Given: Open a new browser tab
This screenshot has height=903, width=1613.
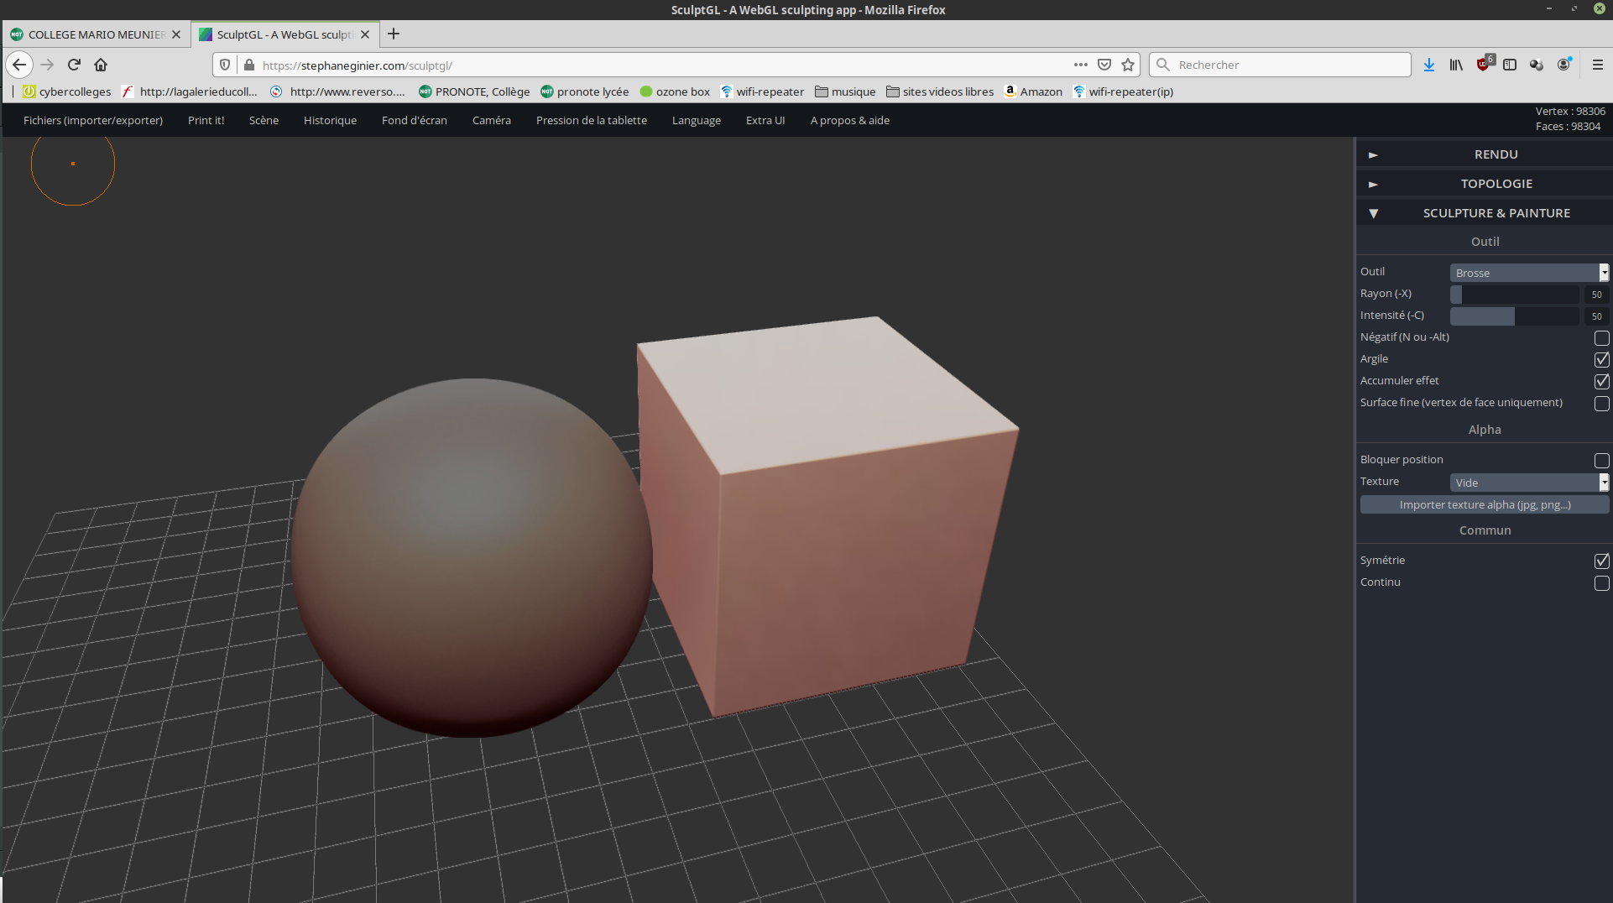Looking at the screenshot, I should 394,34.
